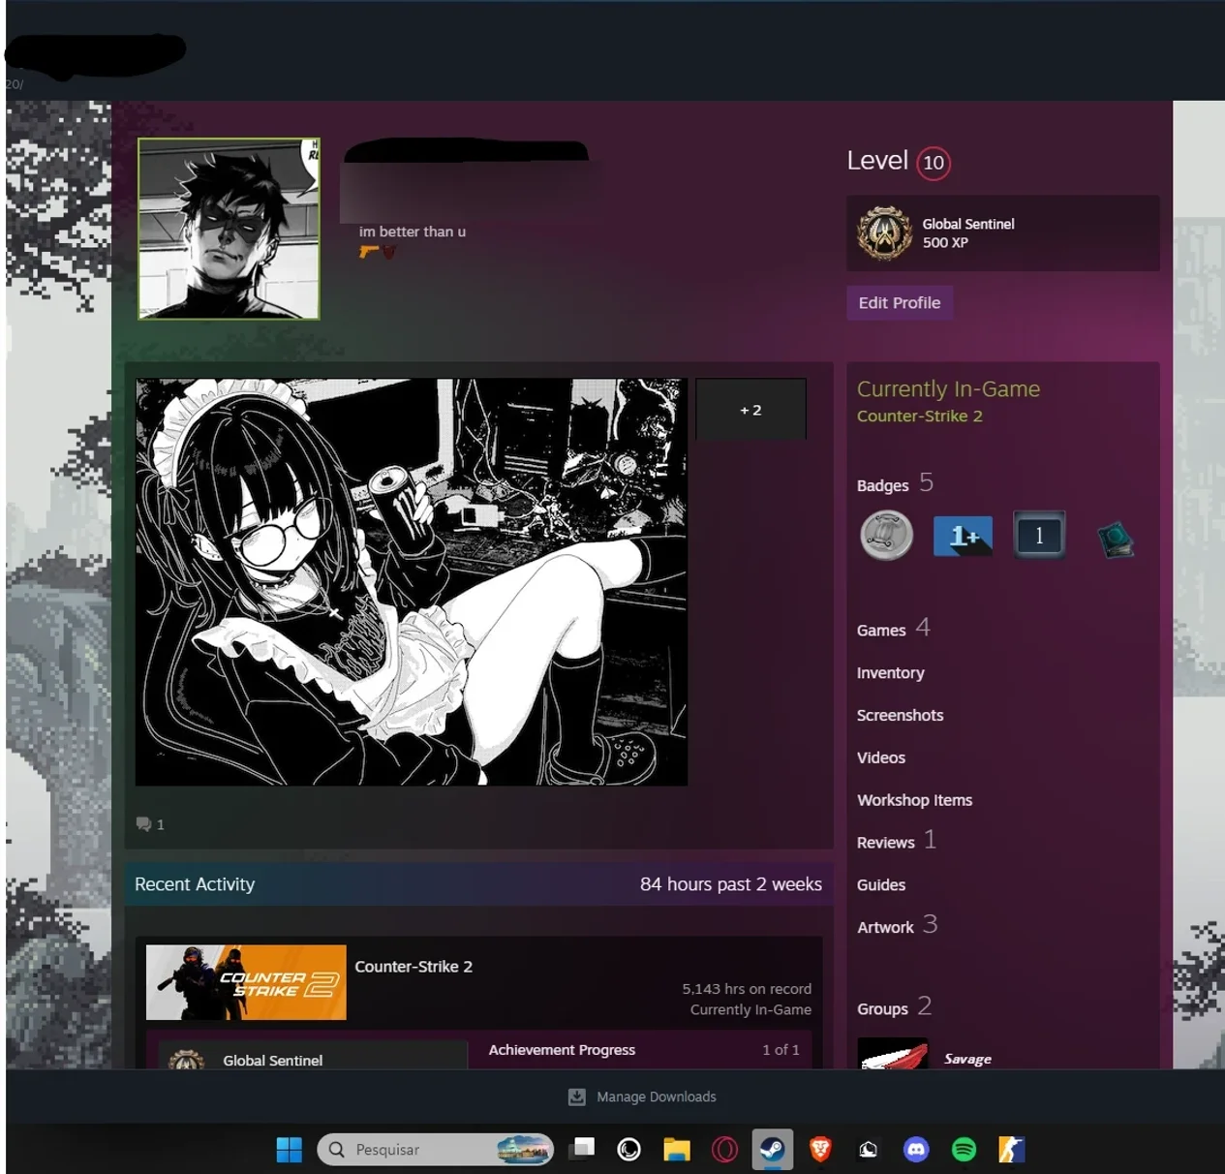Open the Community Ambassador coin badge
The width and height of the screenshot is (1225, 1174).
tap(886, 535)
